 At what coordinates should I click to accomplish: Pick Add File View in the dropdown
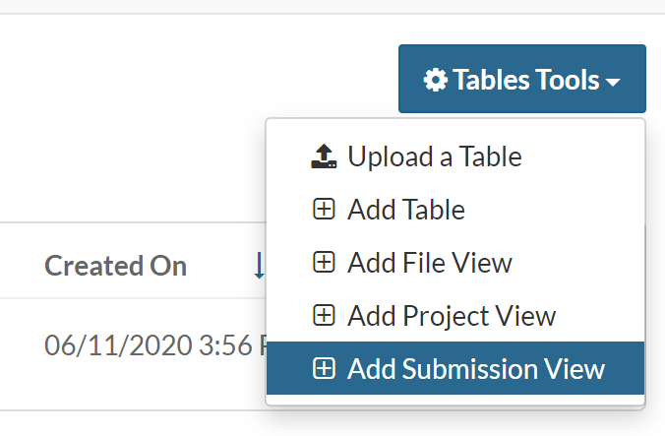click(x=429, y=263)
